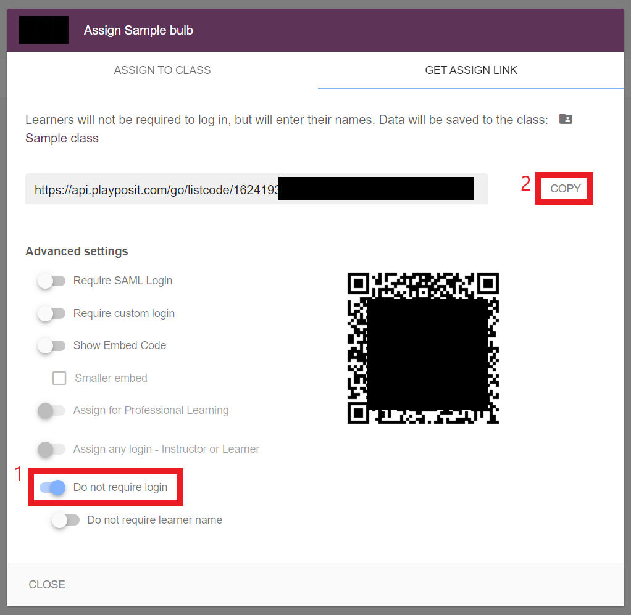
Task: Enable Require SAML Login toggle
Action: pos(51,281)
